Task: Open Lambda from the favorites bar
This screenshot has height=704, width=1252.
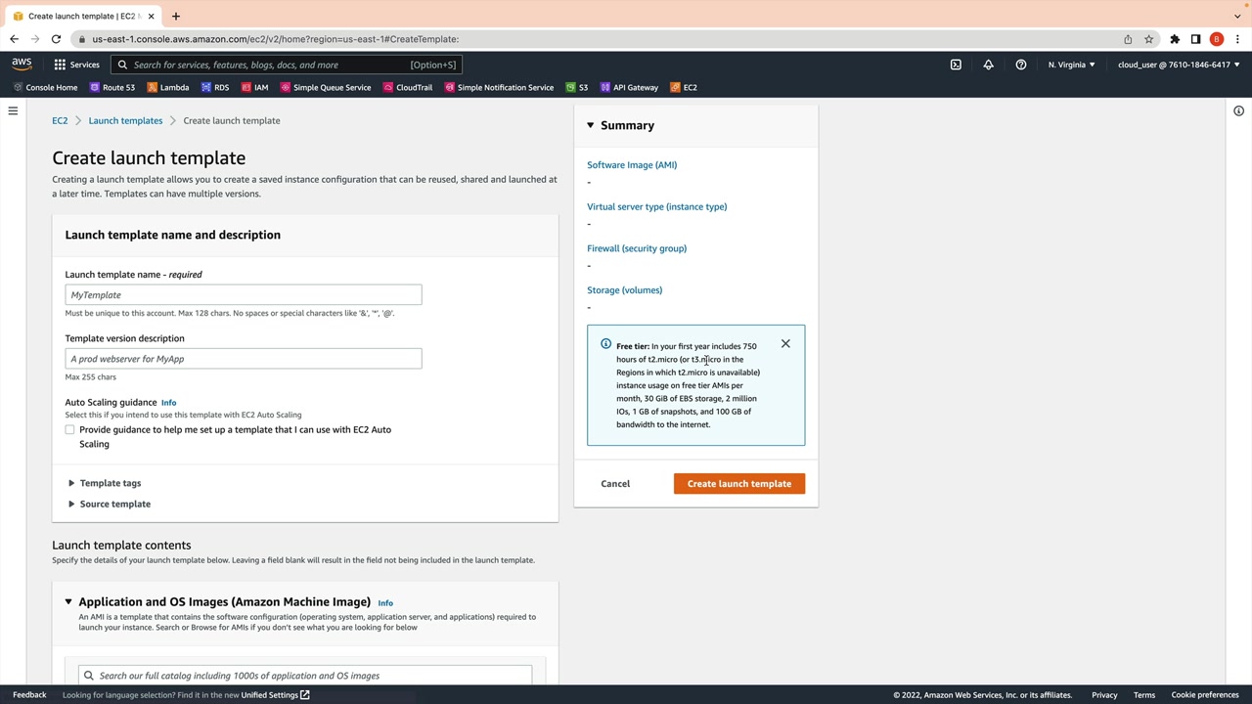Action: (x=168, y=87)
